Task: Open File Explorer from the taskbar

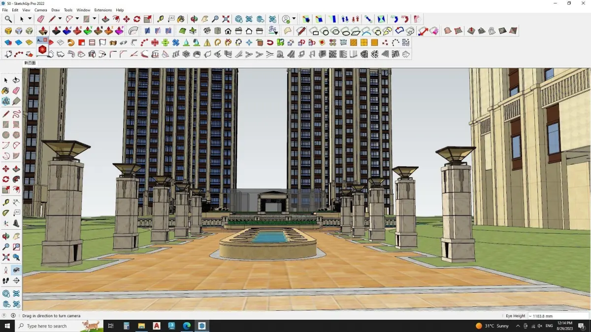Action: pos(141,326)
